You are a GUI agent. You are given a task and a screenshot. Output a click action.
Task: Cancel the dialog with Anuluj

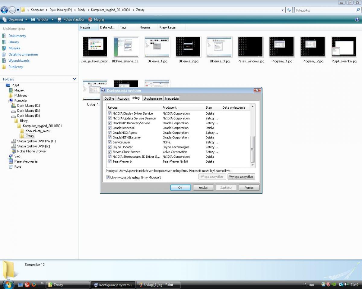click(203, 188)
